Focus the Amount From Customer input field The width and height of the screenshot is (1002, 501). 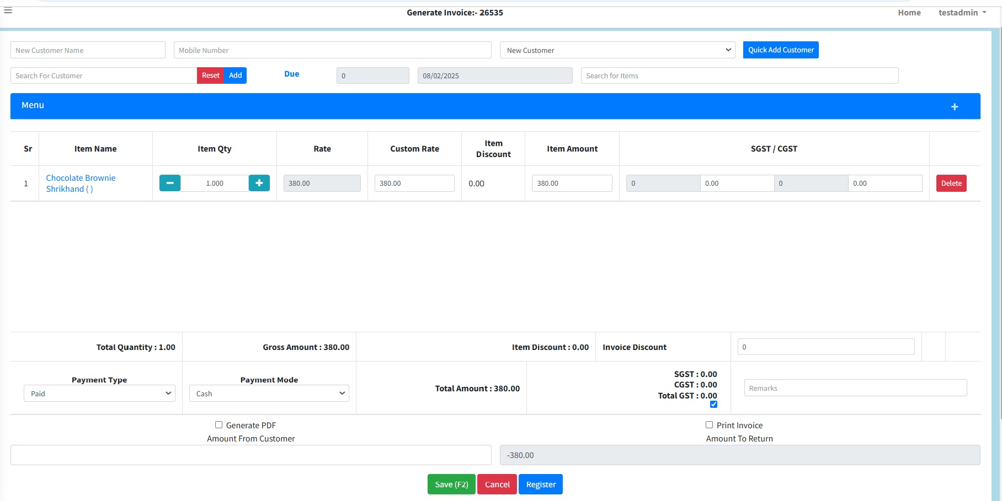pyautogui.click(x=250, y=455)
